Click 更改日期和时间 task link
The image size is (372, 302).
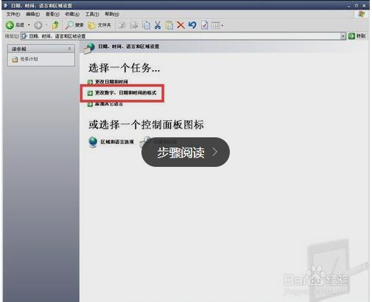(x=111, y=81)
